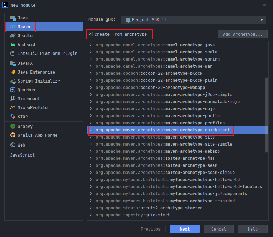This screenshot has width=273, height=237.
Task: Expand camel-archetype-scala node
Action: pos(91,52)
